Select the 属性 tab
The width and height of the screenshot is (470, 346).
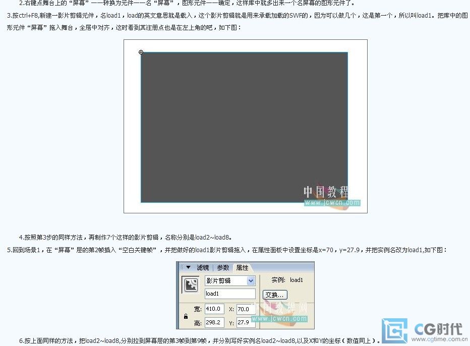(242, 267)
